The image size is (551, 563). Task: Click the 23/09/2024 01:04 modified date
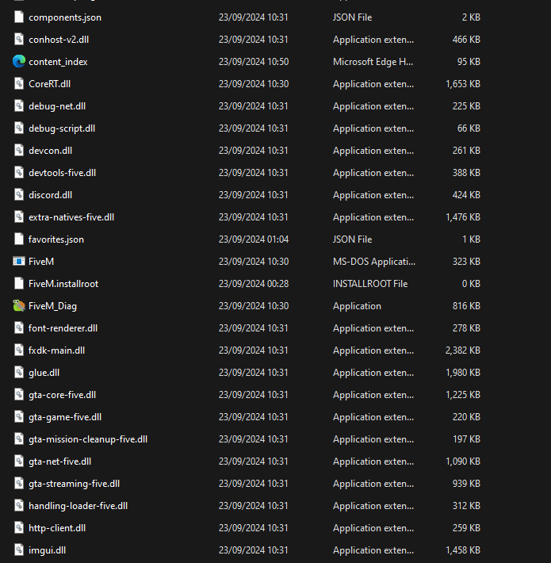click(254, 239)
